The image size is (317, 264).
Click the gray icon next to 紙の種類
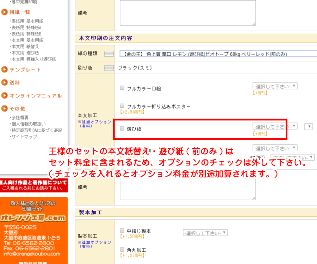click(x=110, y=54)
